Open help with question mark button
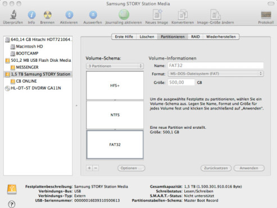 (12, 204)
